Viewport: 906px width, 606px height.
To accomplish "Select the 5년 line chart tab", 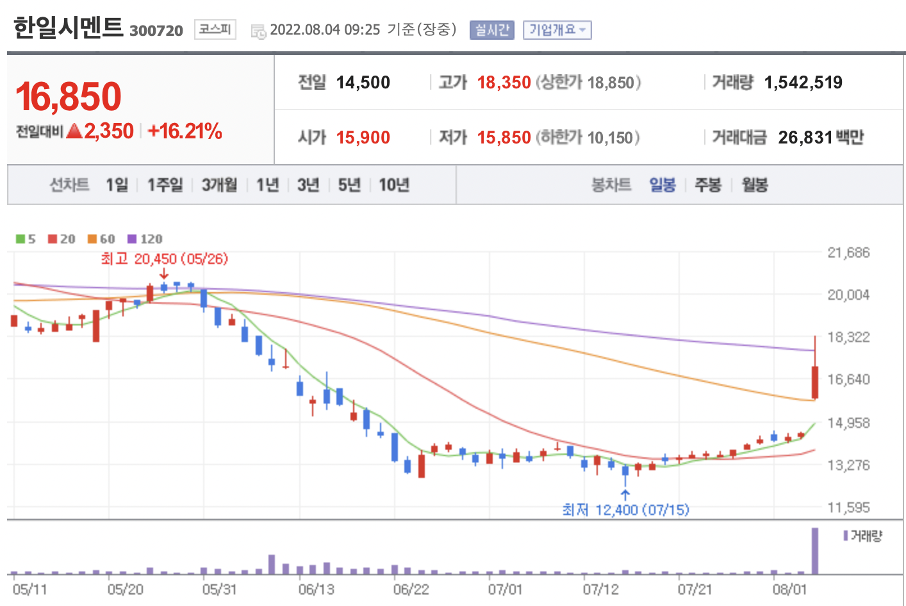I will [349, 185].
